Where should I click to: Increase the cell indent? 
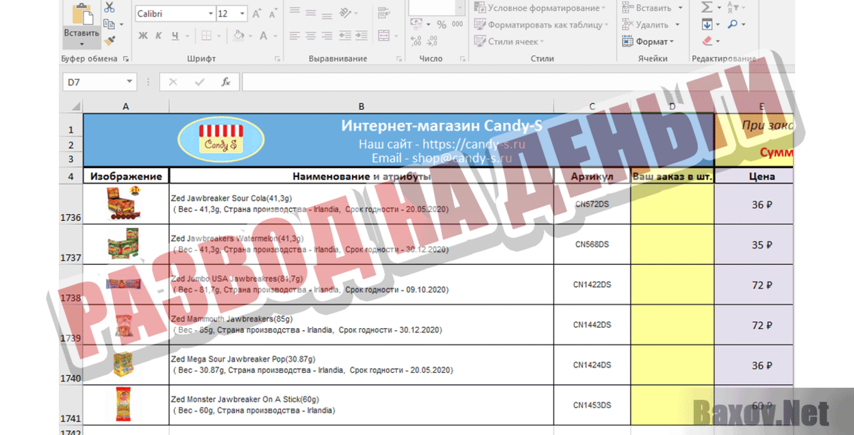point(362,36)
